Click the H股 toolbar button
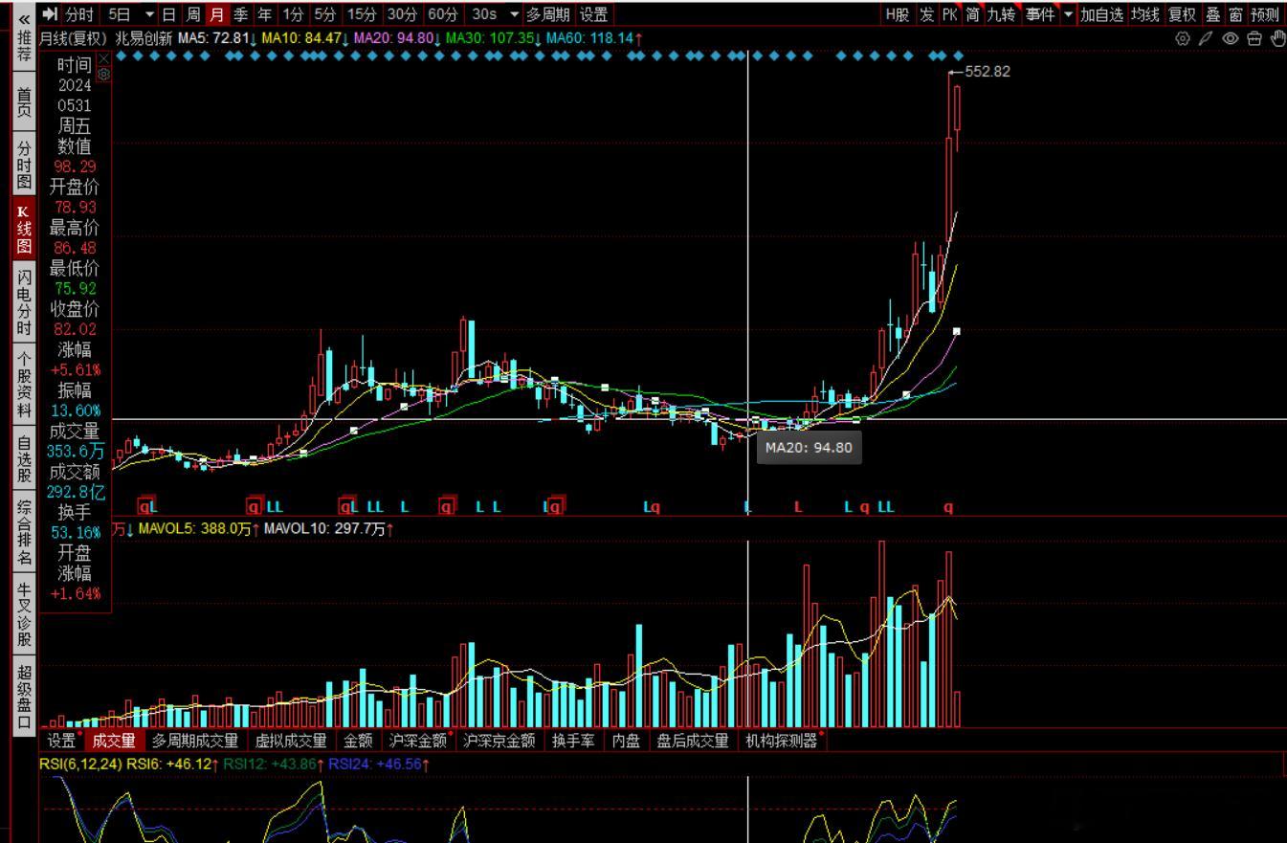Viewport: 1287px width, 843px height. click(x=898, y=14)
